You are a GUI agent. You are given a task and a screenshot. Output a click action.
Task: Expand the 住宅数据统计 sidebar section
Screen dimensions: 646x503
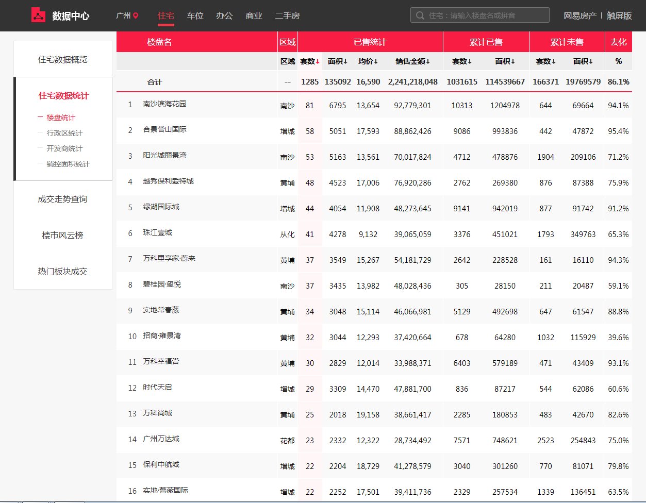coord(63,95)
